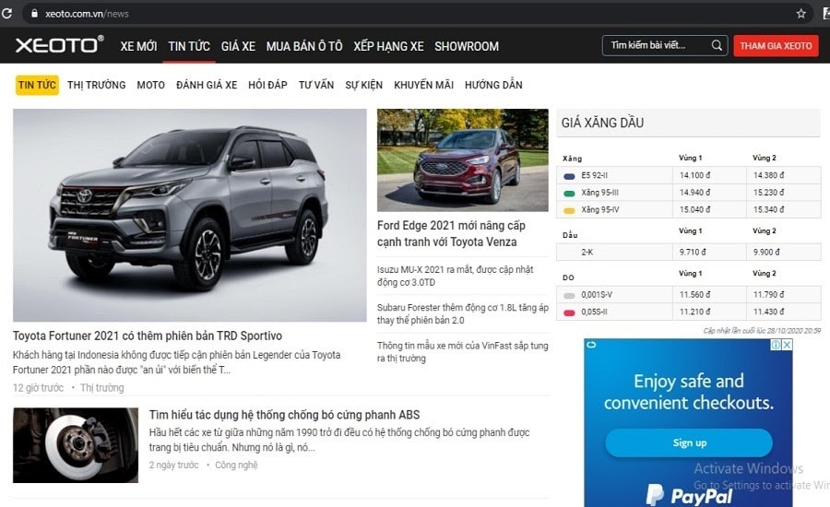Open the Subaru Forester 1.8L article link

click(x=463, y=313)
